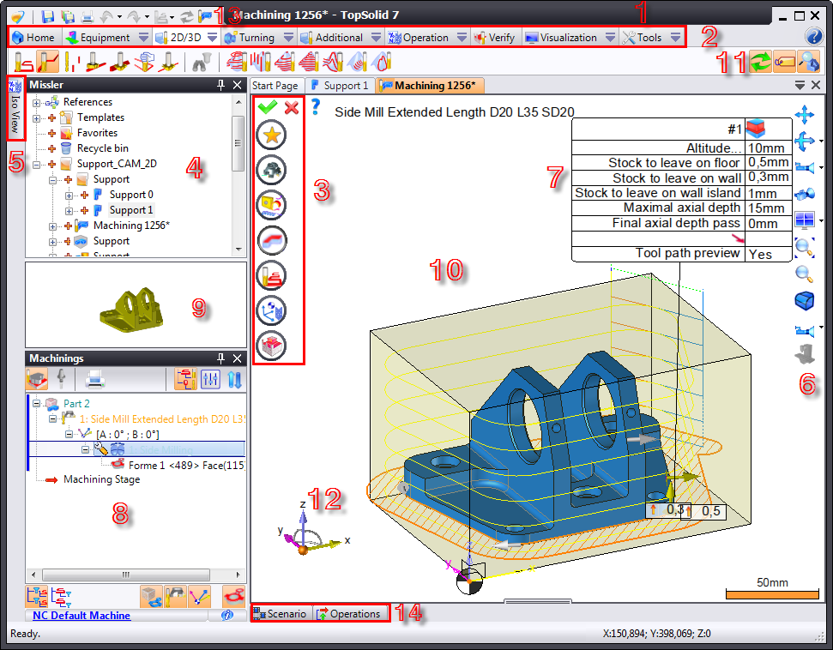The width and height of the screenshot is (833, 650).
Task: Click the green checkmark to validate operation
Action: point(267,107)
